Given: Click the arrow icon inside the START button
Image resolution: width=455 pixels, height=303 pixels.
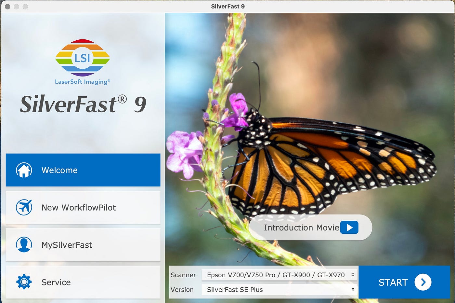Looking at the screenshot, I should (x=422, y=282).
